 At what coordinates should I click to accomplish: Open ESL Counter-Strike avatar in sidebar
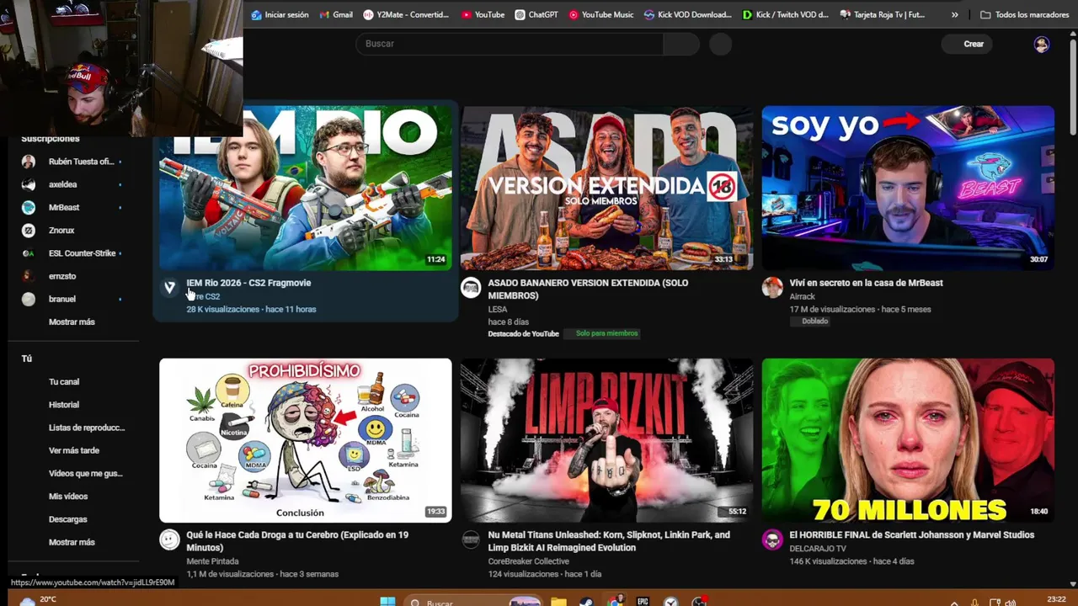(29, 253)
